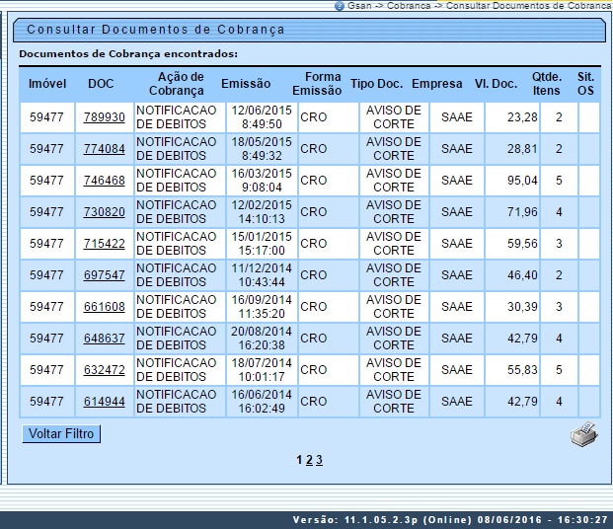The width and height of the screenshot is (613, 529).
Task: Click CRO in row of document 661608
Action: pyautogui.click(x=314, y=307)
